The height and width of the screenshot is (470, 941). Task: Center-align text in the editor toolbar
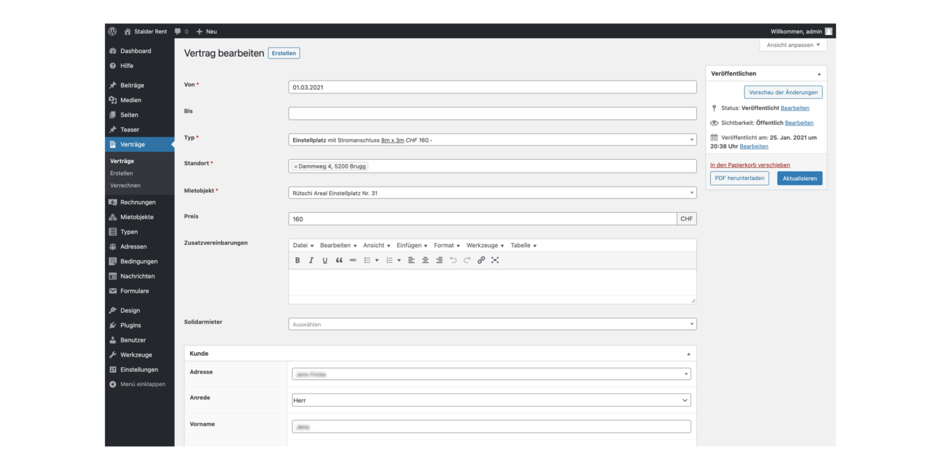pyautogui.click(x=425, y=261)
